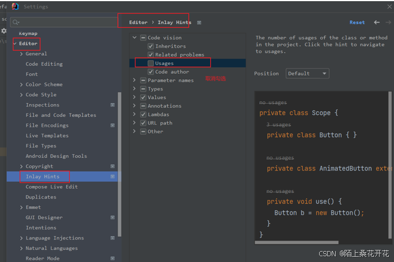This screenshot has height=262, width=394.
Task: Expand the Natural Languages node
Action: (x=21, y=248)
